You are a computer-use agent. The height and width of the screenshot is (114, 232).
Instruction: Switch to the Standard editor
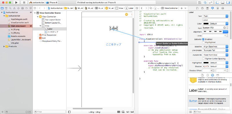200,3
